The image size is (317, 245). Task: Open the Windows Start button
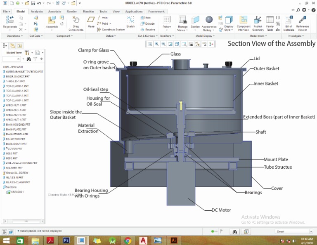click(6, 240)
